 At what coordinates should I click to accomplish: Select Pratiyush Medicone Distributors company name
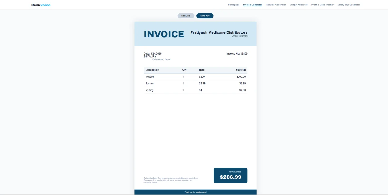coord(219,32)
